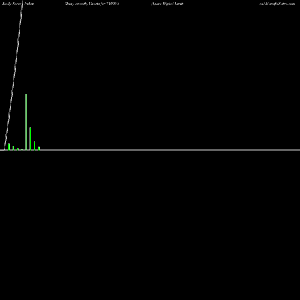Click the MunafaSutra.com watermark label
The width and height of the screenshot is (300, 300).
(280, 4)
